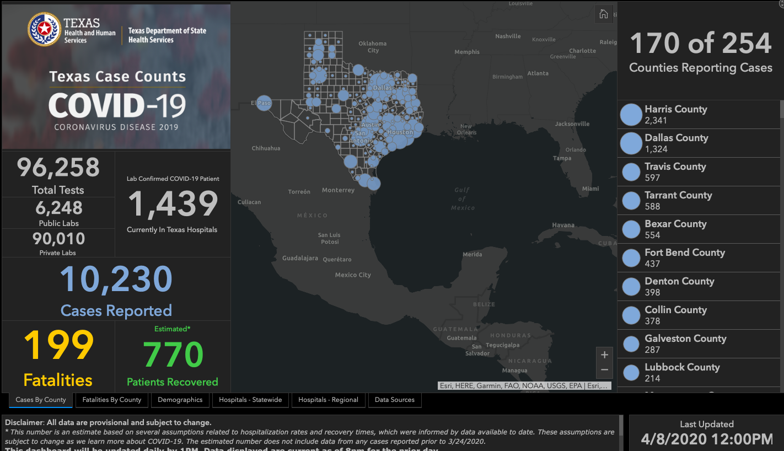Select Travis County in the list

(x=675, y=171)
